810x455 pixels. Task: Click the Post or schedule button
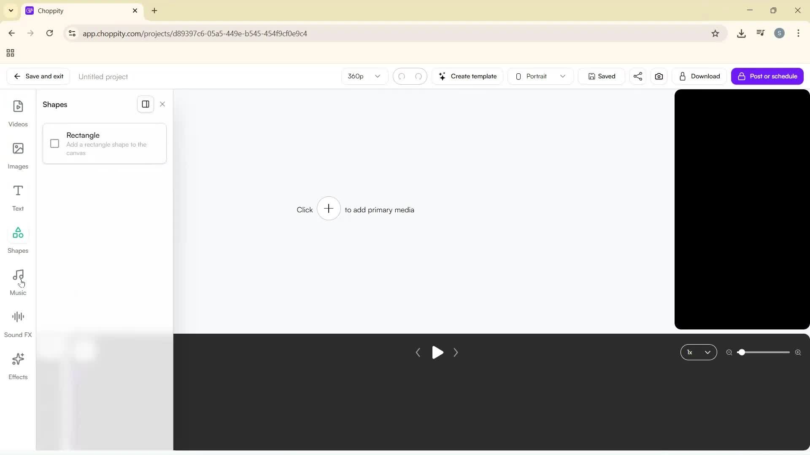(x=767, y=76)
